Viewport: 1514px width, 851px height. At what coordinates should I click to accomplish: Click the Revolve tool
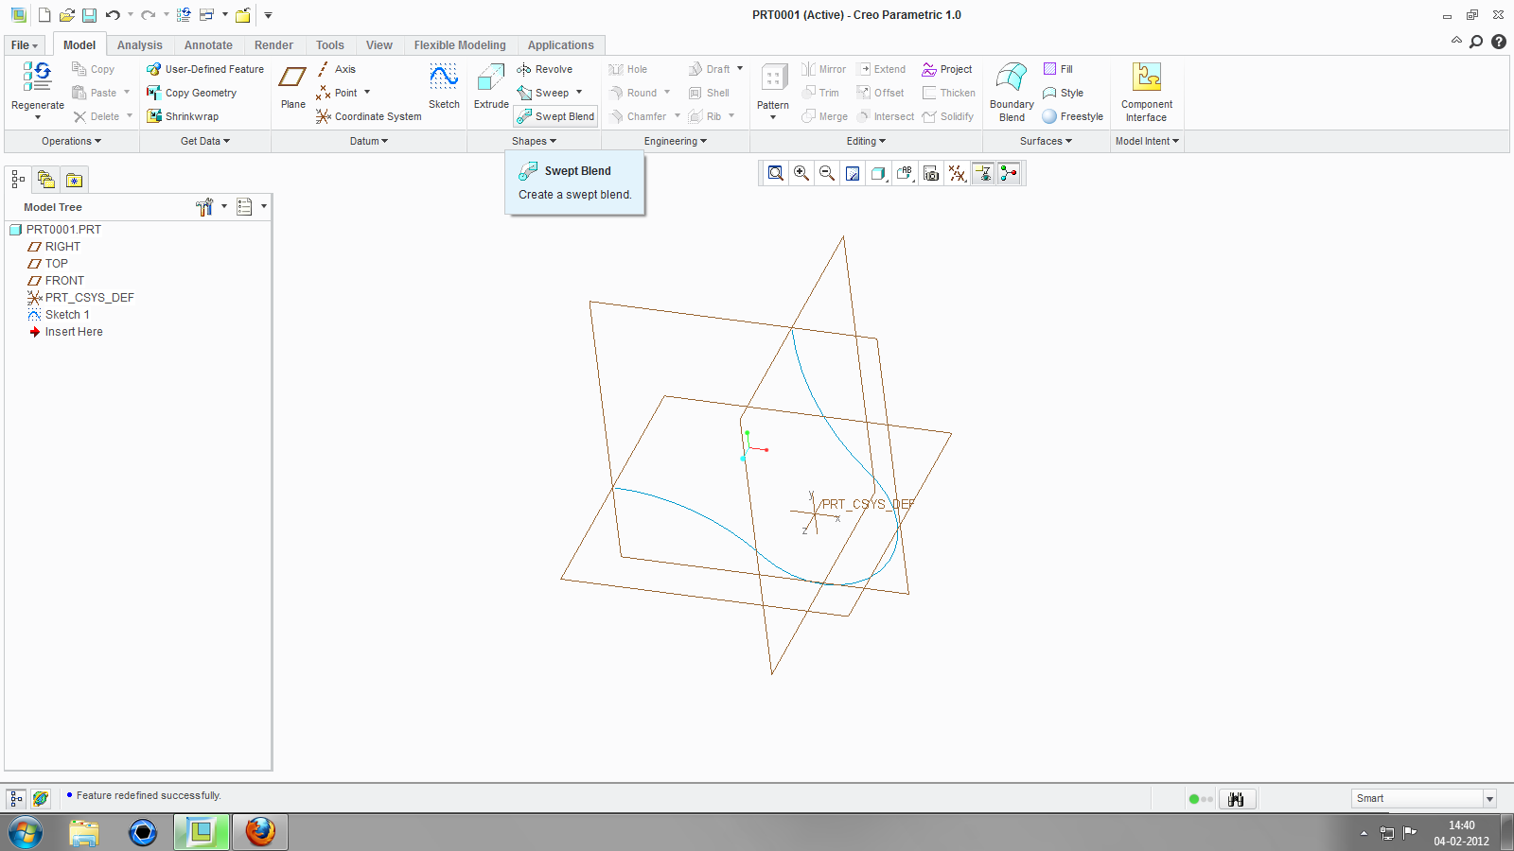(544, 69)
